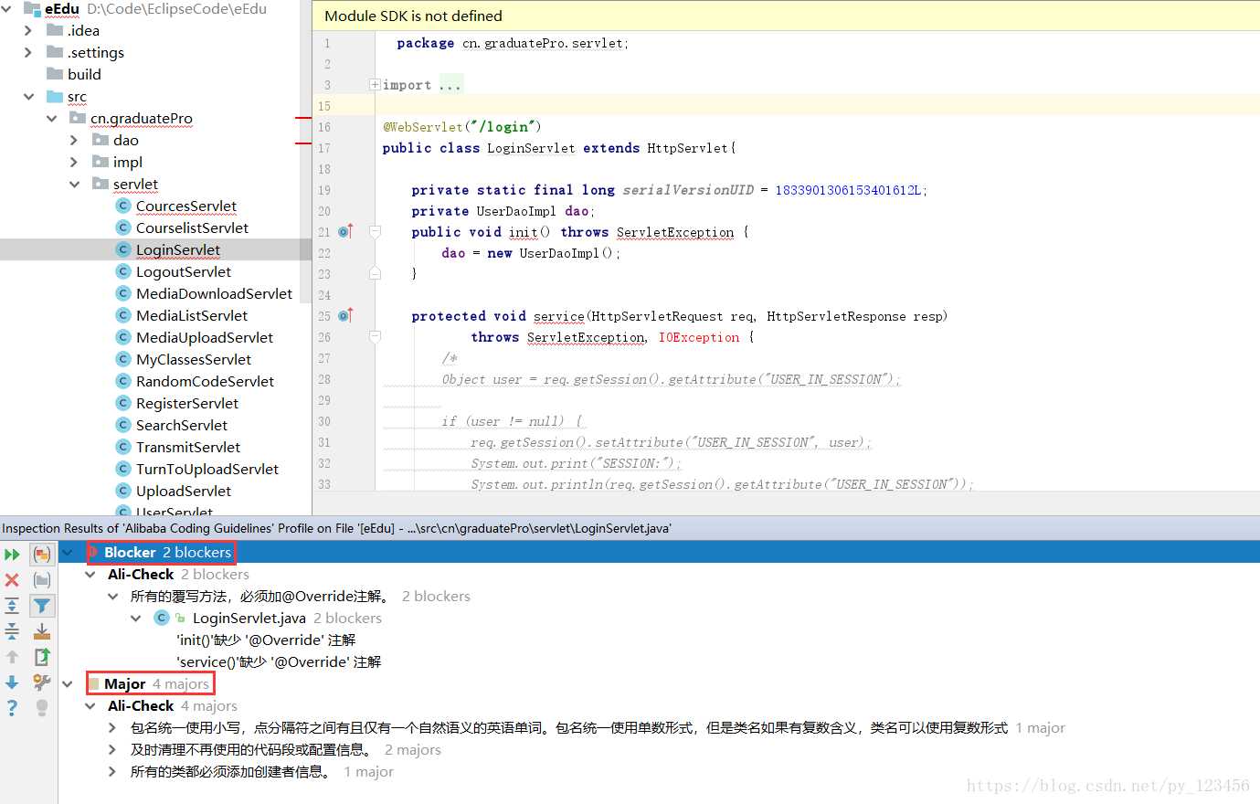Collapse the @Override rule node
The image size is (1260, 804).
[112, 597]
